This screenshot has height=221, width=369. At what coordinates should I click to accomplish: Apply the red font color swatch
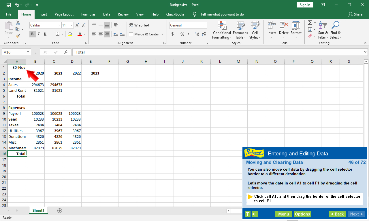pos(80,34)
